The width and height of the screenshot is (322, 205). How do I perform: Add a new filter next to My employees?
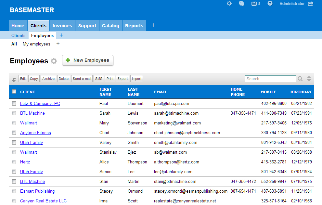coord(58,44)
